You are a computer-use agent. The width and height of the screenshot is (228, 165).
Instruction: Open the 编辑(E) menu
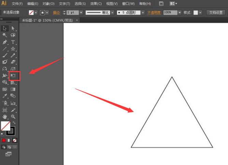click(x=32, y=4)
